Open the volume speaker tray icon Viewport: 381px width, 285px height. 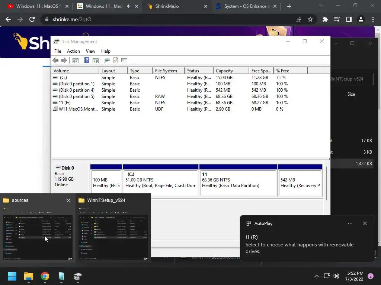click(336, 276)
